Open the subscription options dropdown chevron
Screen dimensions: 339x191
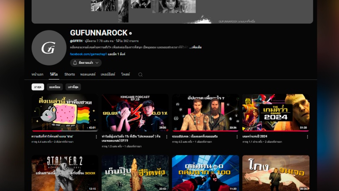(x=97, y=63)
